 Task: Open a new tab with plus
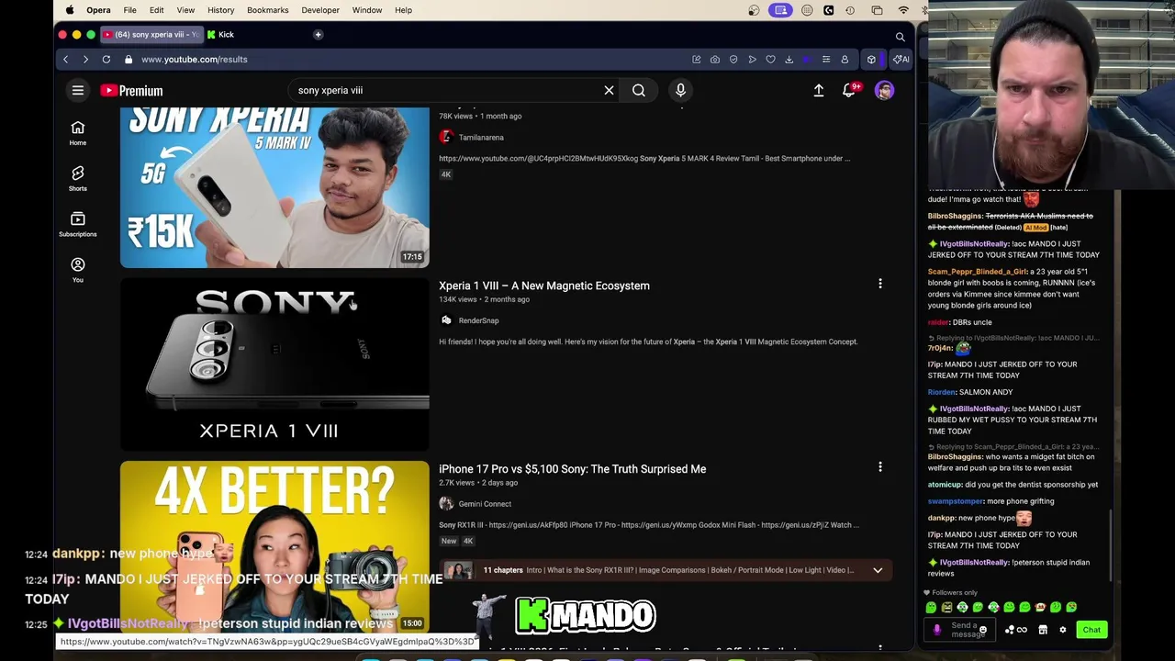pos(318,35)
